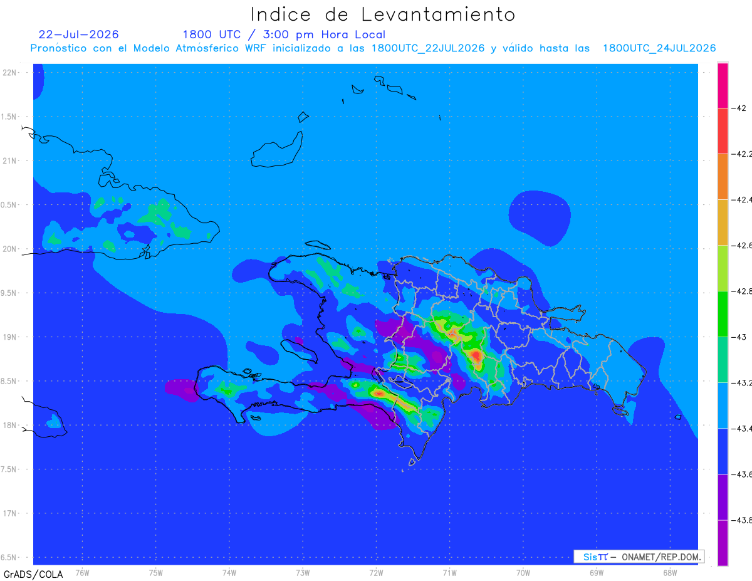Image resolution: width=752 pixels, height=581 pixels.
Task: Click the "-42.4" legend value
Action: [x=742, y=199]
